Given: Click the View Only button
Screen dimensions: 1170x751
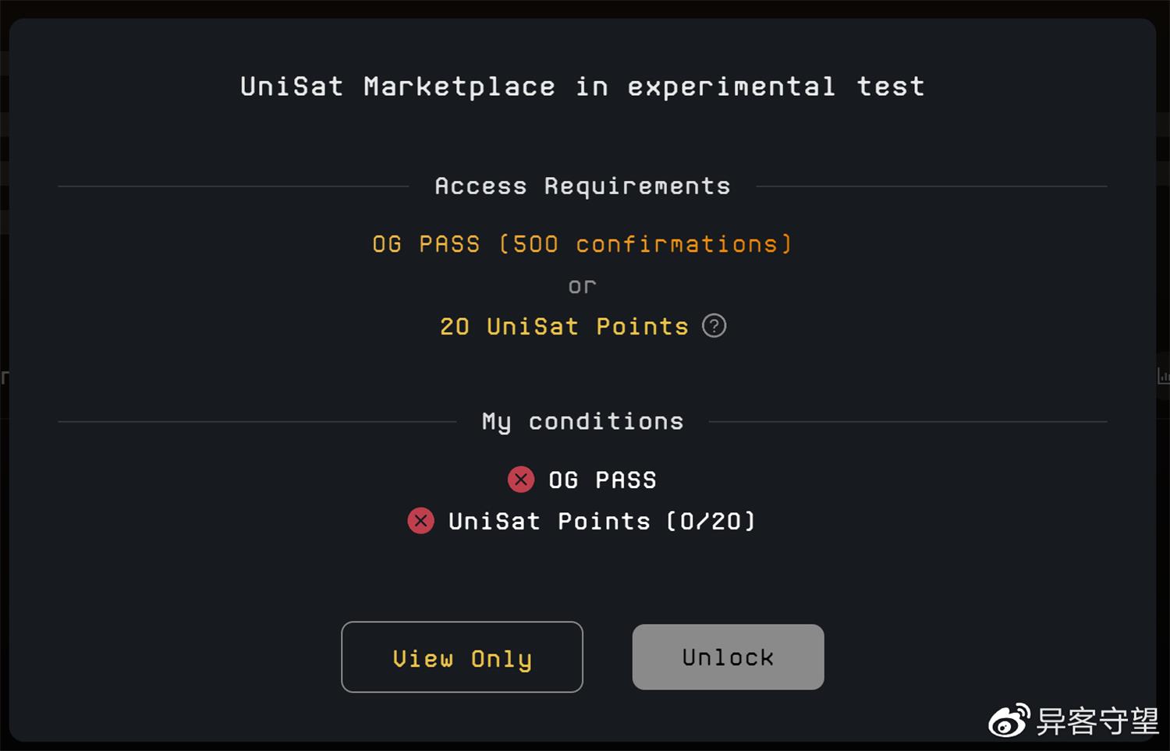Looking at the screenshot, I should coord(462,657).
